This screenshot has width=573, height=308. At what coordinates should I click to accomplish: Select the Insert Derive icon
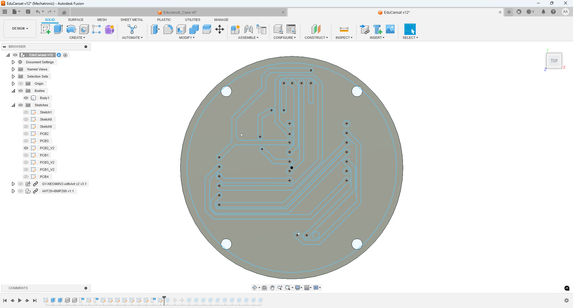point(364,29)
